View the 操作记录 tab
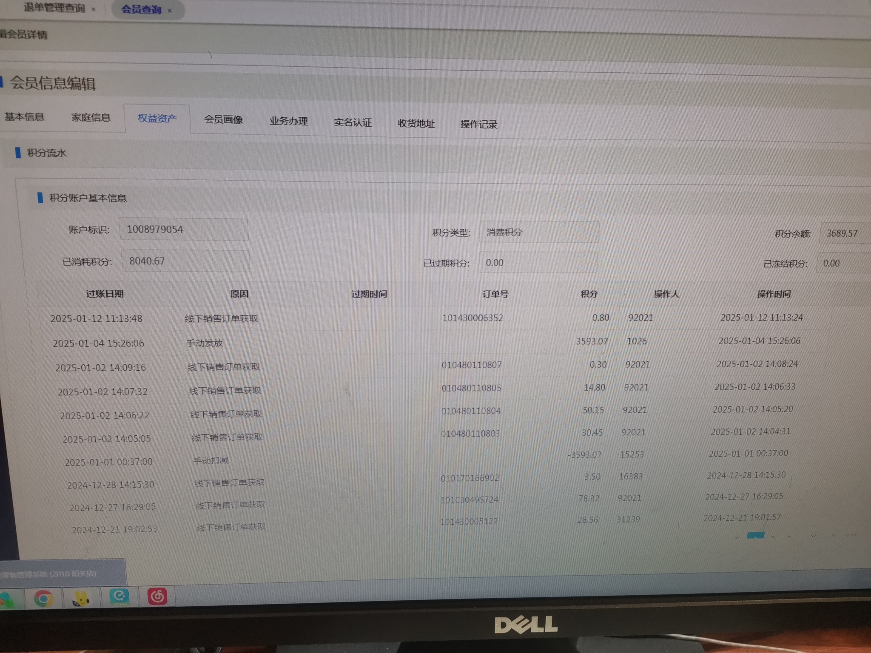Screen dimensions: 871x653 (x=478, y=125)
